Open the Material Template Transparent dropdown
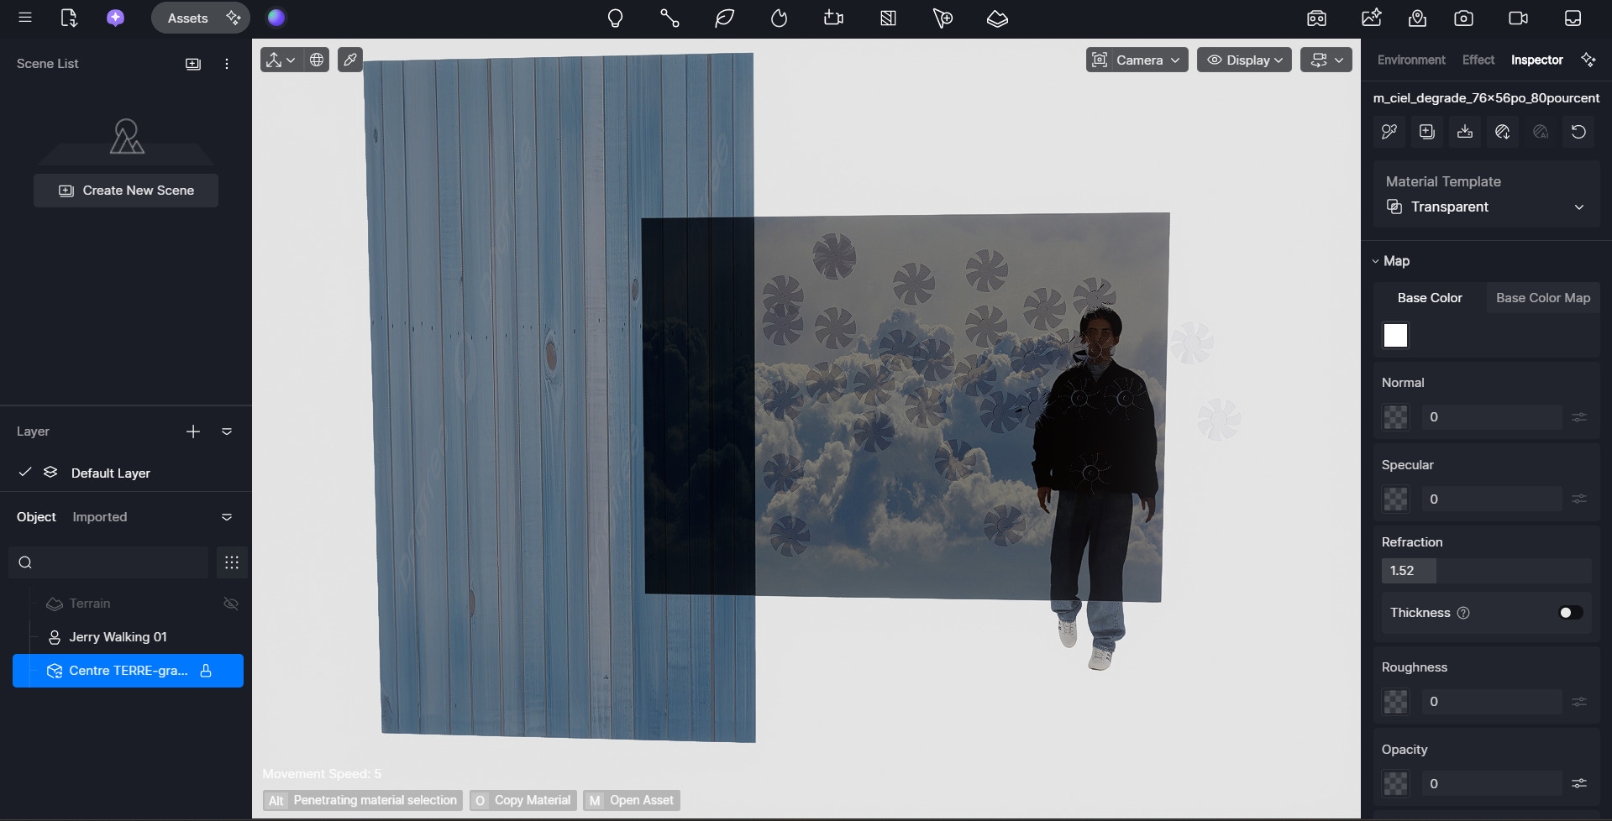1612x821 pixels. click(1485, 207)
